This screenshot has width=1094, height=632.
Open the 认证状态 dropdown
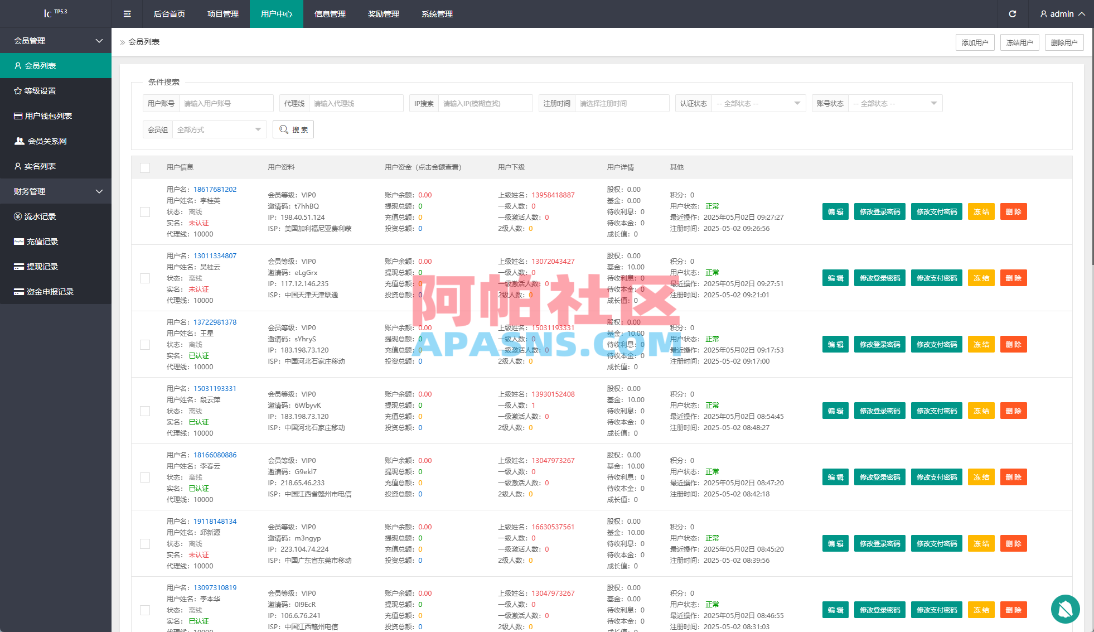pos(758,103)
